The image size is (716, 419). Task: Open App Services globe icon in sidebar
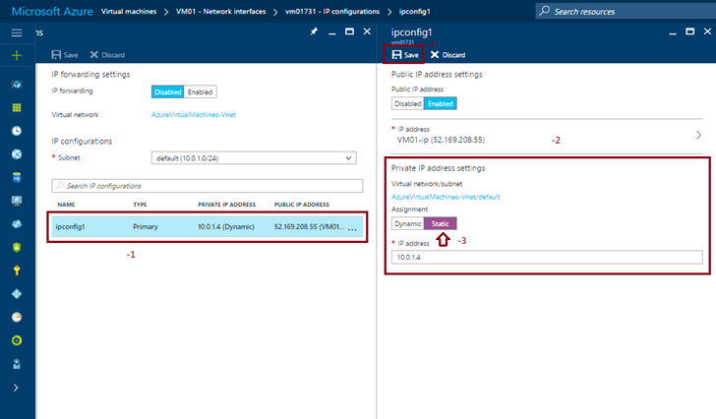17,154
